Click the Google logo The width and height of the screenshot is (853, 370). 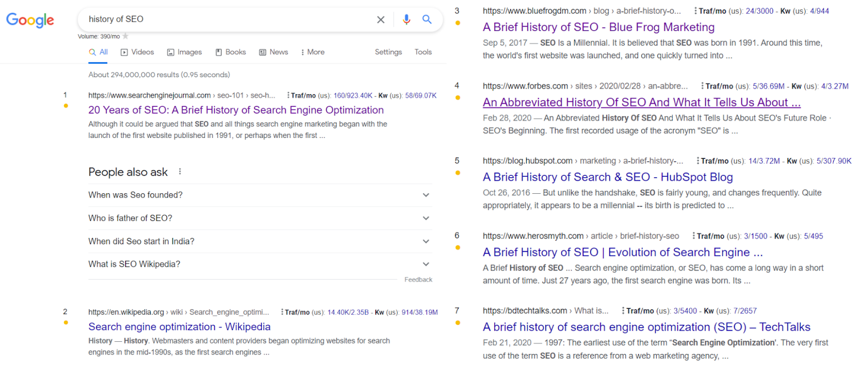point(30,20)
